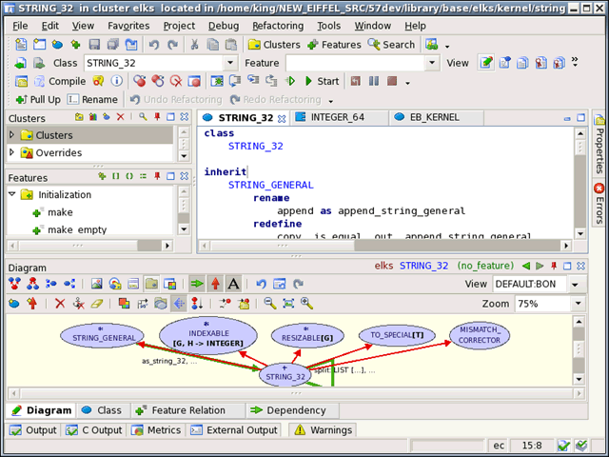This screenshot has width=609, height=457.
Task: Open the Feature name dropdown arrow
Action: click(x=432, y=63)
